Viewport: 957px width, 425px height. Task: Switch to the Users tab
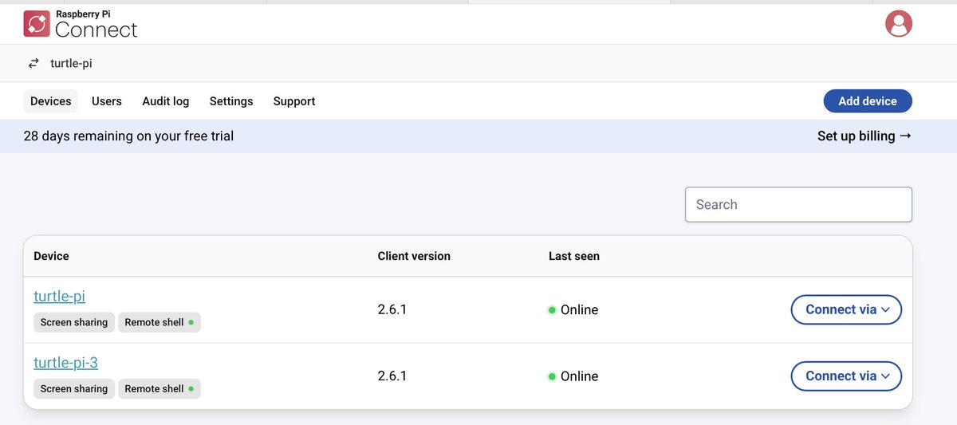[x=107, y=101]
